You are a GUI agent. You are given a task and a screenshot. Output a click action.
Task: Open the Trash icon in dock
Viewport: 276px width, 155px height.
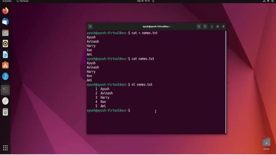[5, 112]
